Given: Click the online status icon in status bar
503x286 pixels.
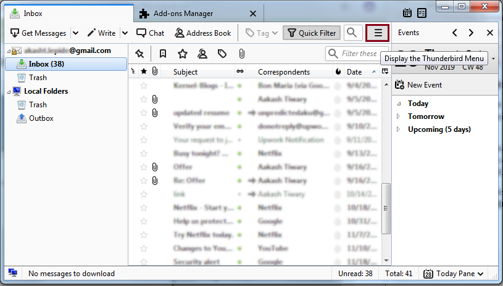Looking at the screenshot, I should pyautogui.click(x=13, y=273).
